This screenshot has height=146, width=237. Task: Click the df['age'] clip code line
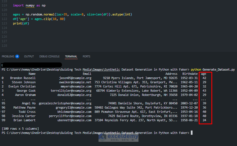[39, 19]
